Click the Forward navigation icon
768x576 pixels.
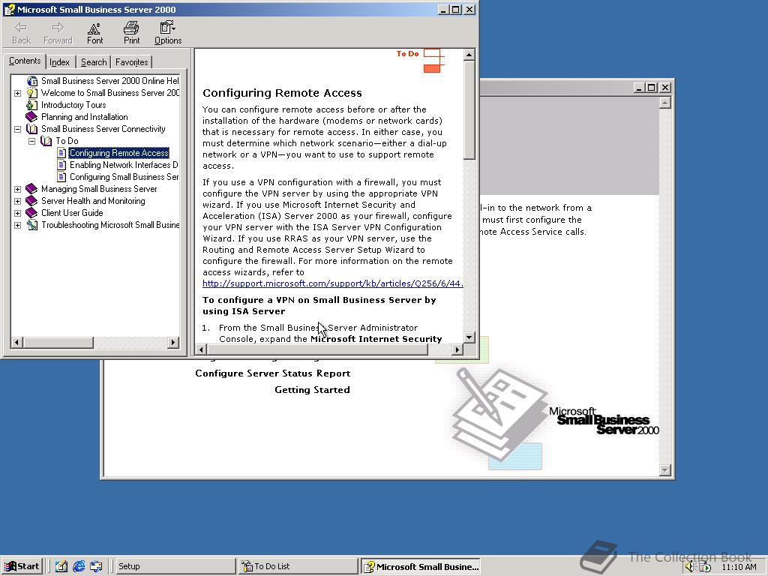(x=57, y=33)
